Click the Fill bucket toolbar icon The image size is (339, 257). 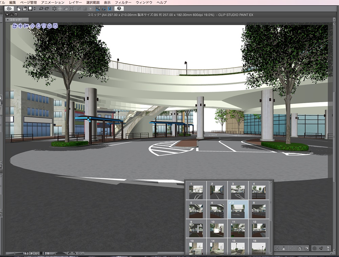[x=66, y=9]
